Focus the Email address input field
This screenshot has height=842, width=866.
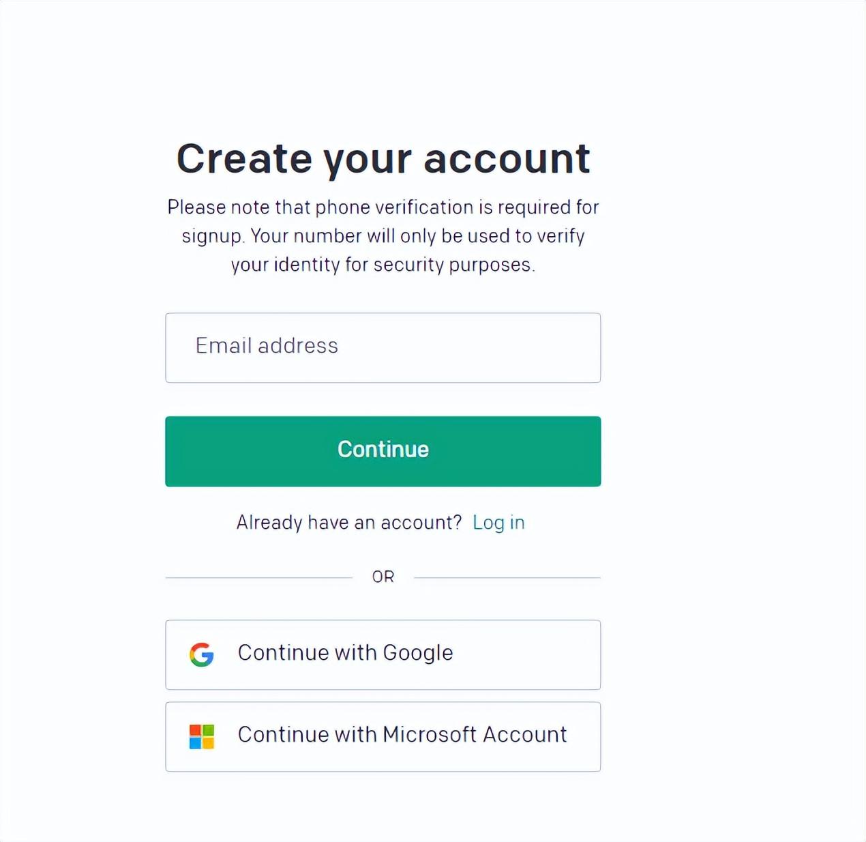point(383,348)
